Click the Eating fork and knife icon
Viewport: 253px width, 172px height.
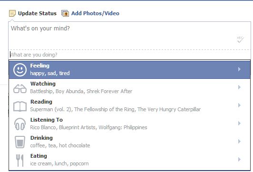[x=20, y=161]
